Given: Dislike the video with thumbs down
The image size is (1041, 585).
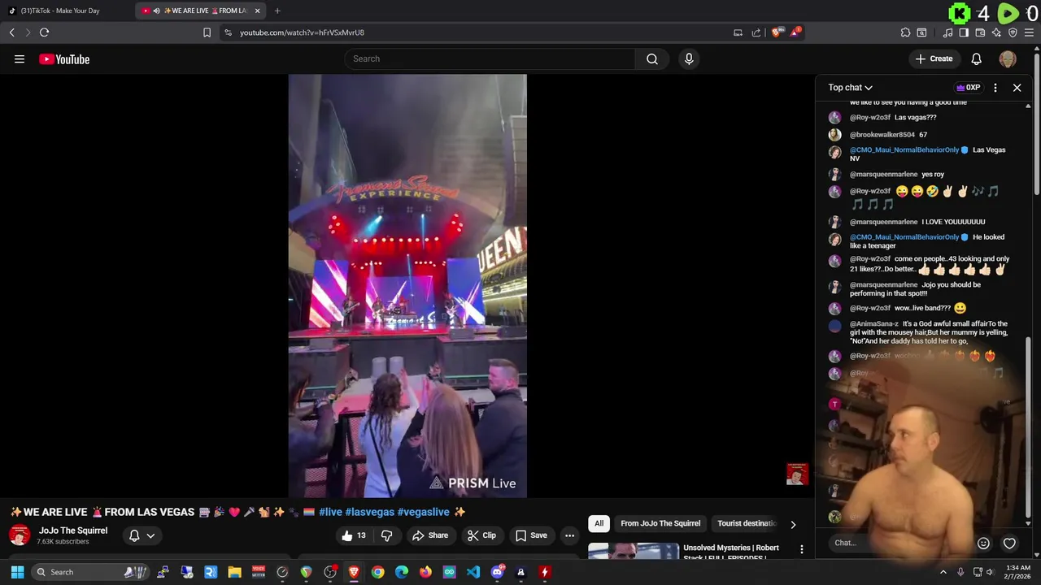Looking at the screenshot, I should click(387, 535).
